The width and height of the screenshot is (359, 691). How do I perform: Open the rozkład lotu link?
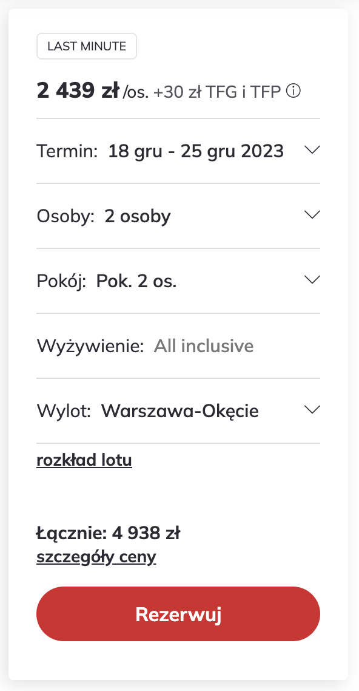pyautogui.click(x=84, y=460)
